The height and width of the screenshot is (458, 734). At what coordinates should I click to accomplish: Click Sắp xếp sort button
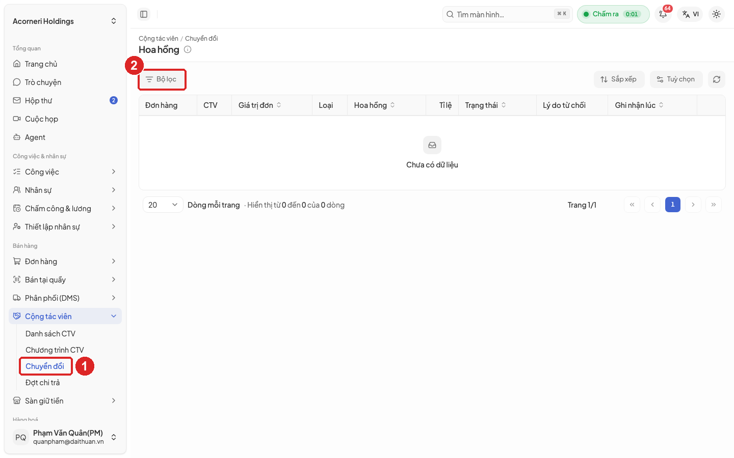619,79
